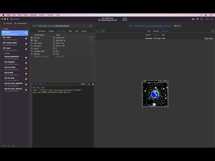Click the first toolbar icon at top right
The image size is (215, 161).
pyautogui.click(x=193, y=19)
